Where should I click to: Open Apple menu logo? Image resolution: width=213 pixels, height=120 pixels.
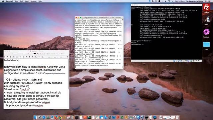(3, 1)
